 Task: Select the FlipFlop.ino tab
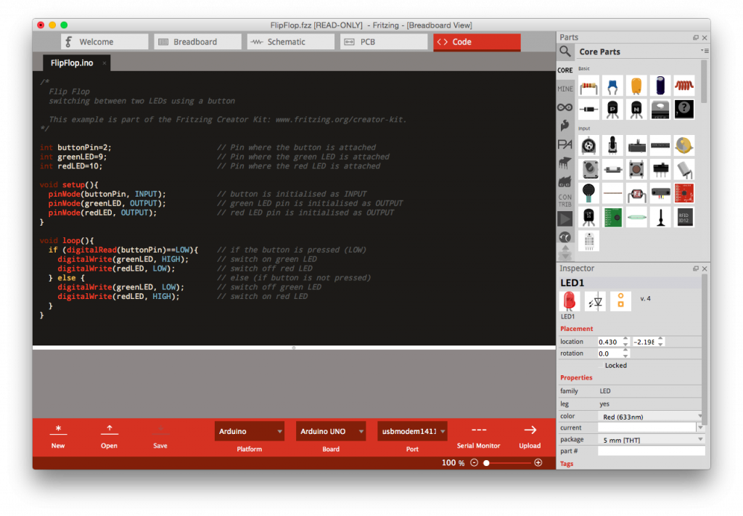coord(71,63)
